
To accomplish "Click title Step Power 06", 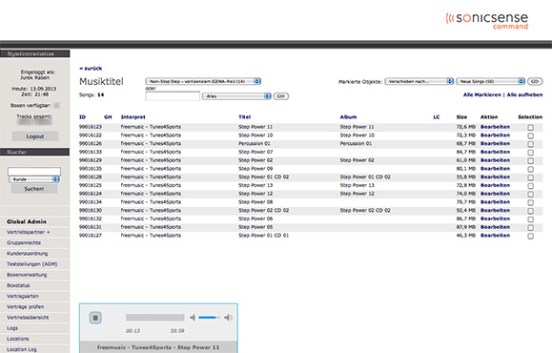I will [256, 218].
